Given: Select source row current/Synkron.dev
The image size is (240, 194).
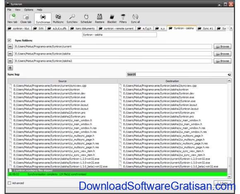Looking at the screenshot, I should click(49, 93).
